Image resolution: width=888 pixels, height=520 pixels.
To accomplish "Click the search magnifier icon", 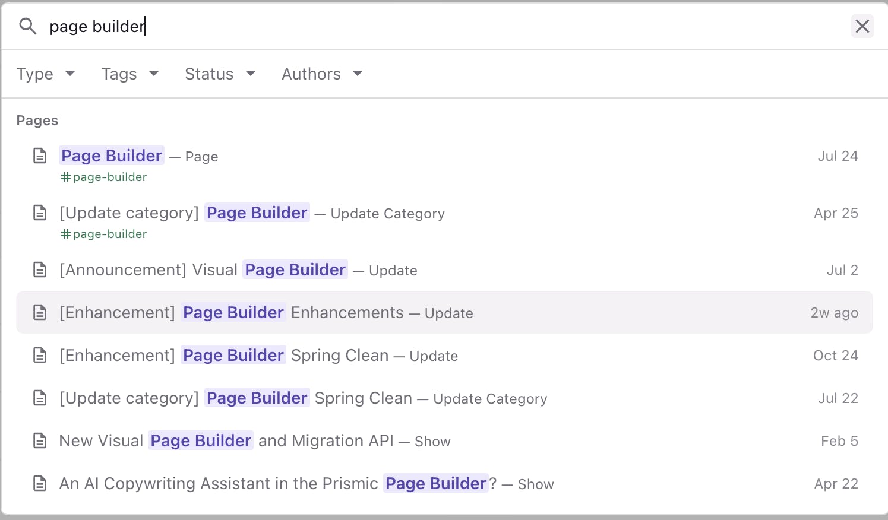I will [x=28, y=26].
